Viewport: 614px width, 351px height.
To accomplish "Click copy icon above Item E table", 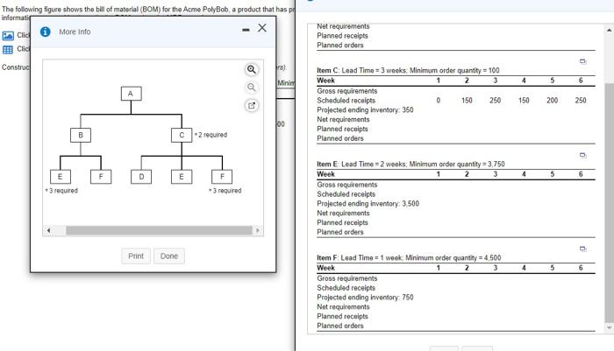I will 582,155.
